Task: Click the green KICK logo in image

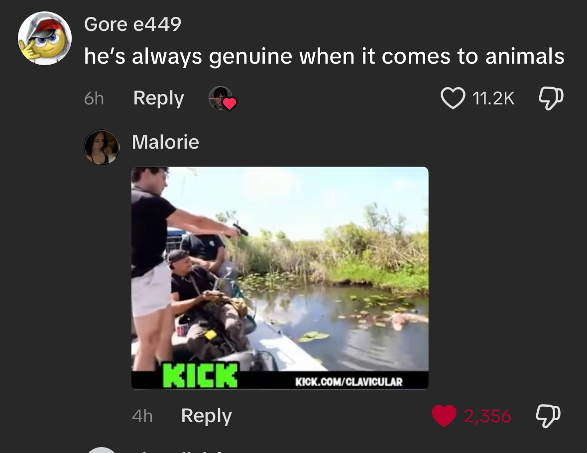Action: pyautogui.click(x=201, y=375)
